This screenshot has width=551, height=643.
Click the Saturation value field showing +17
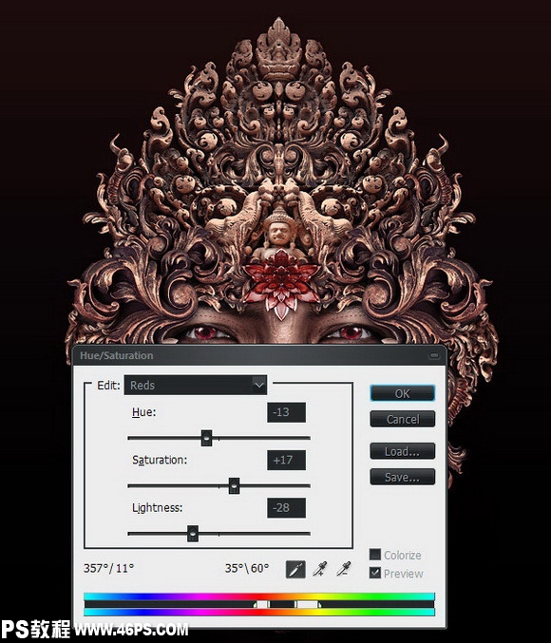286,460
